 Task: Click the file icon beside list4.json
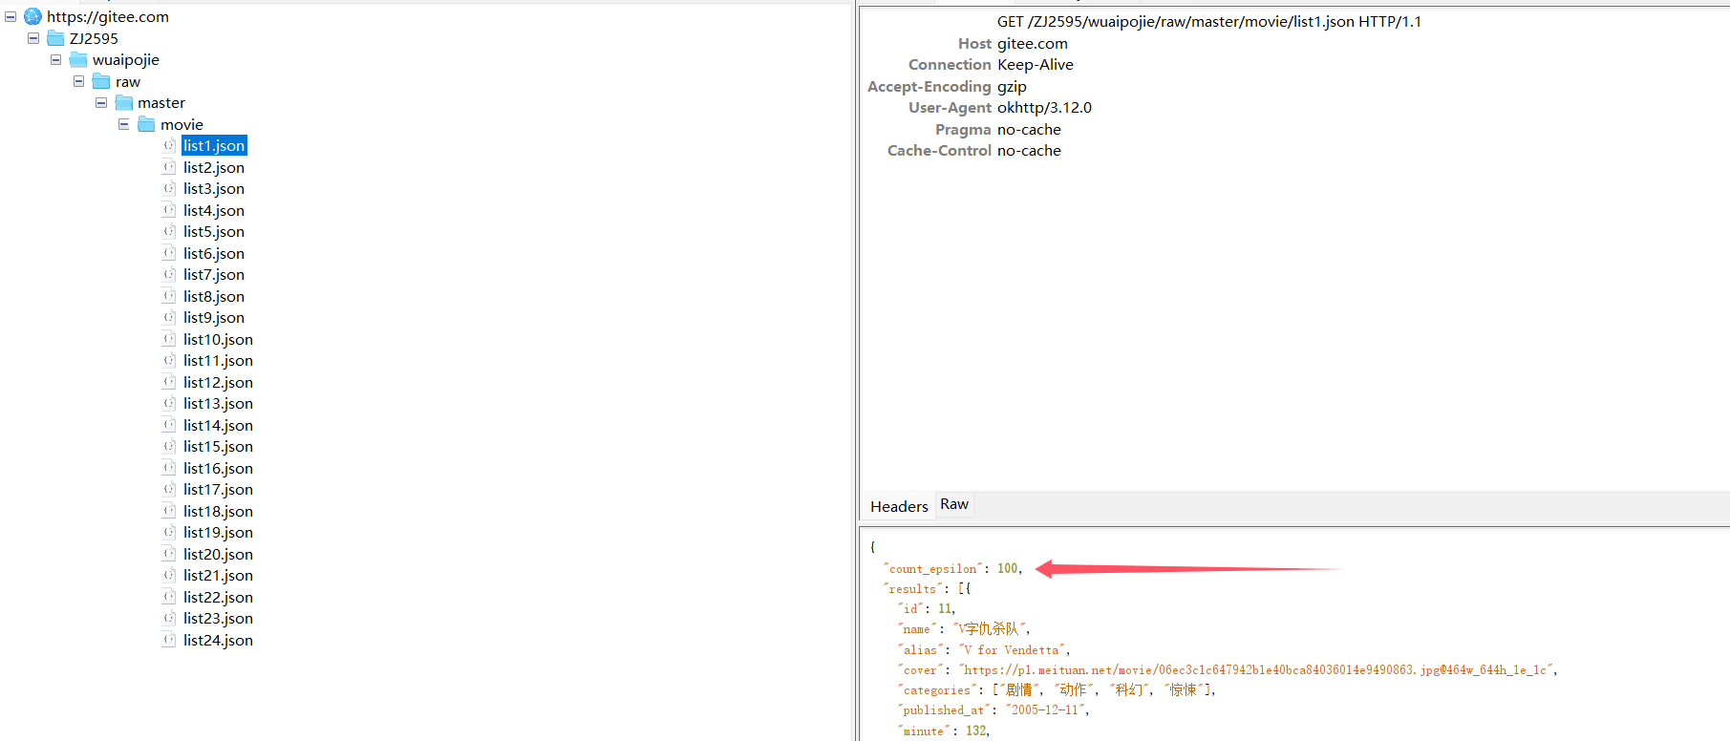pos(169,210)
